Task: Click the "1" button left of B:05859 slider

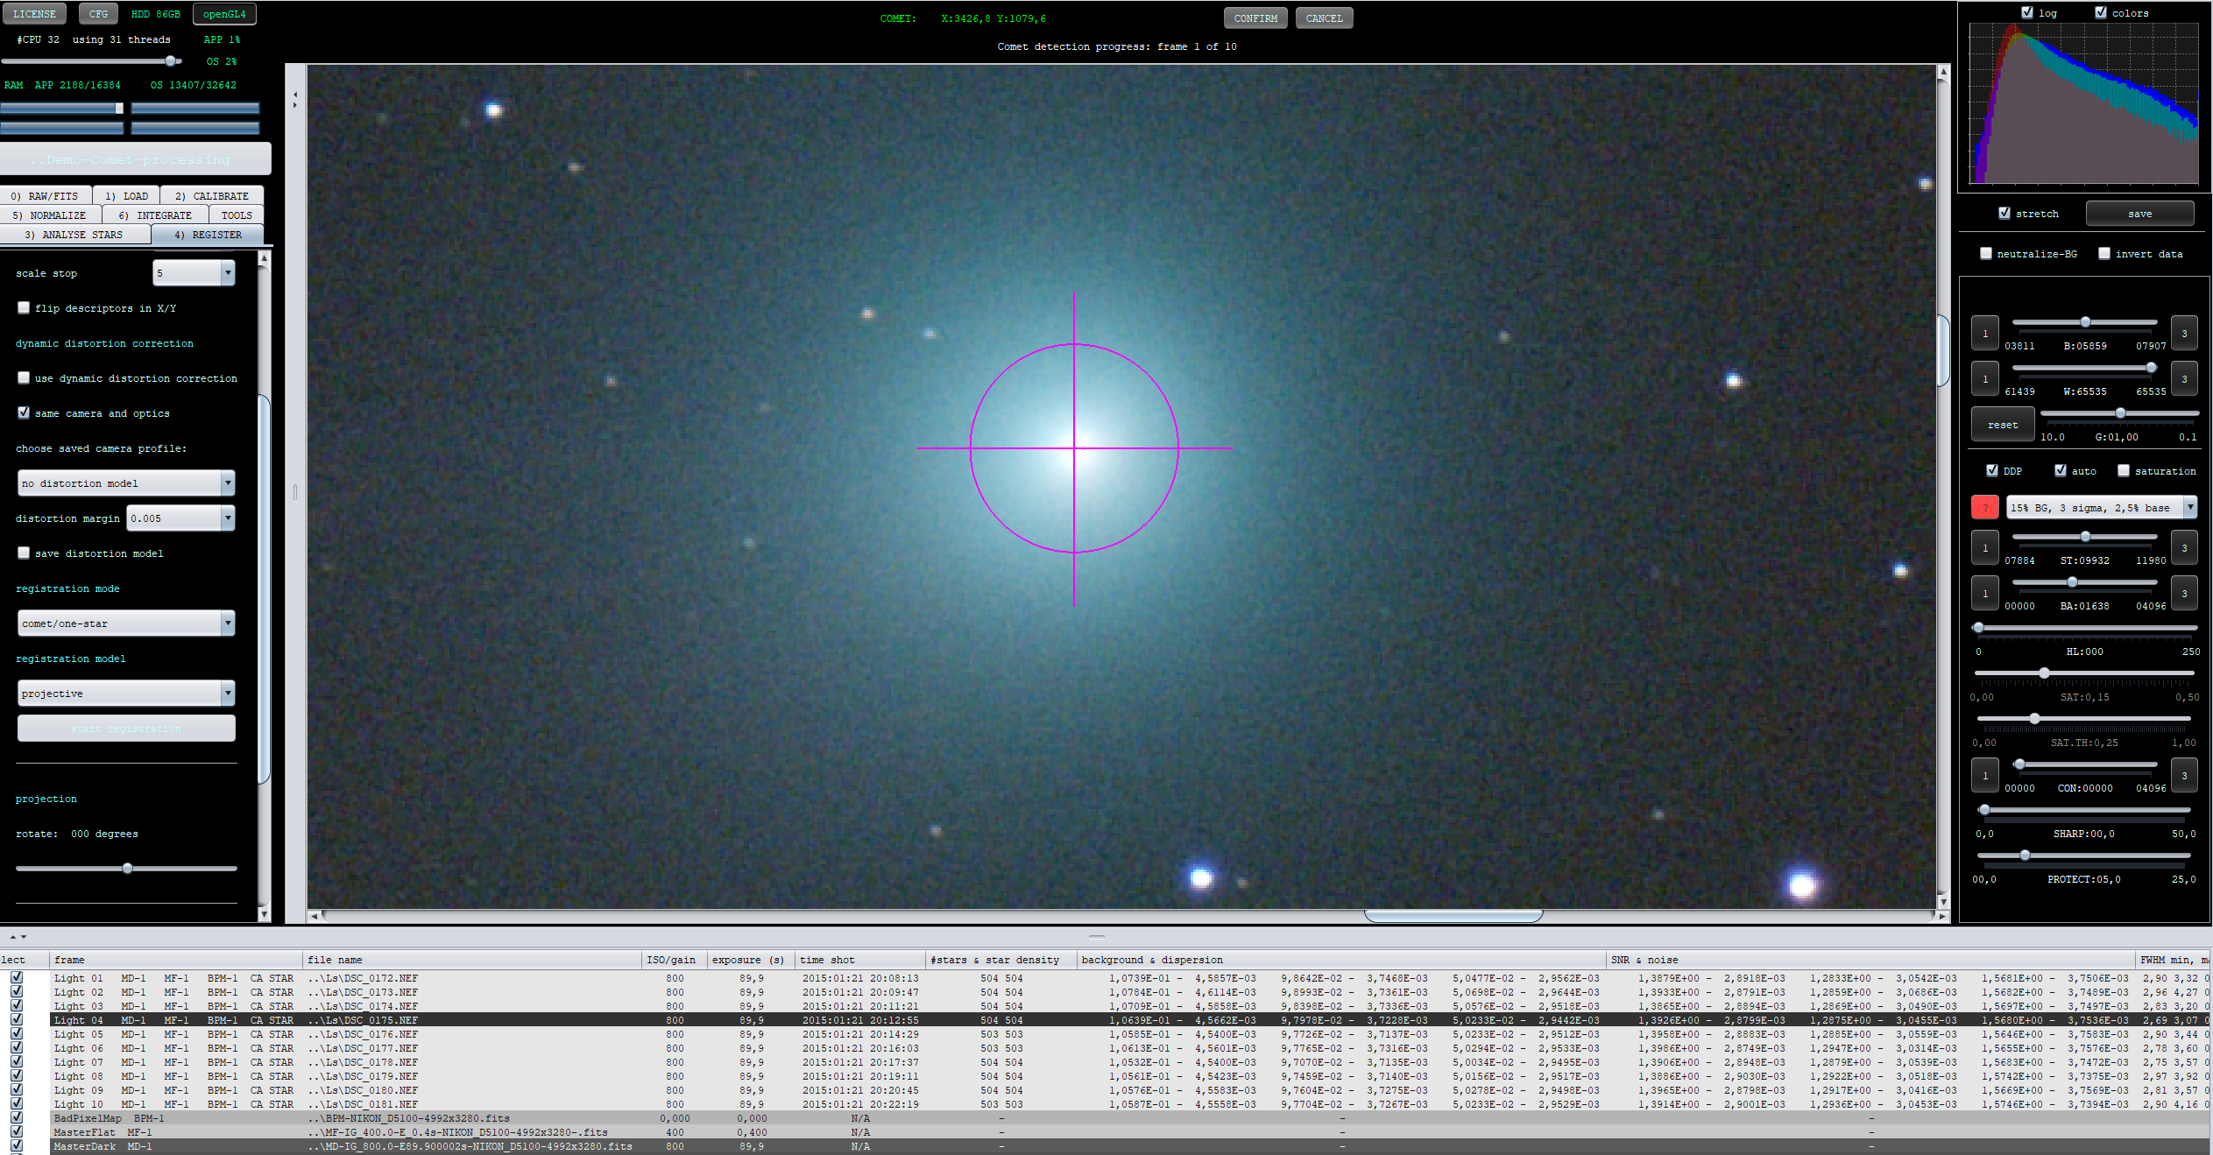Action: coord(1984,334)
